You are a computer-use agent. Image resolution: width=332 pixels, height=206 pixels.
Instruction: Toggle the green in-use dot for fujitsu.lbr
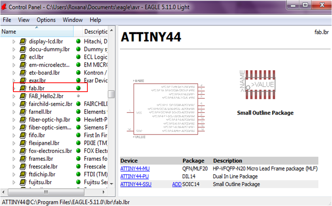pyautogui.click(x=78, y=182)
